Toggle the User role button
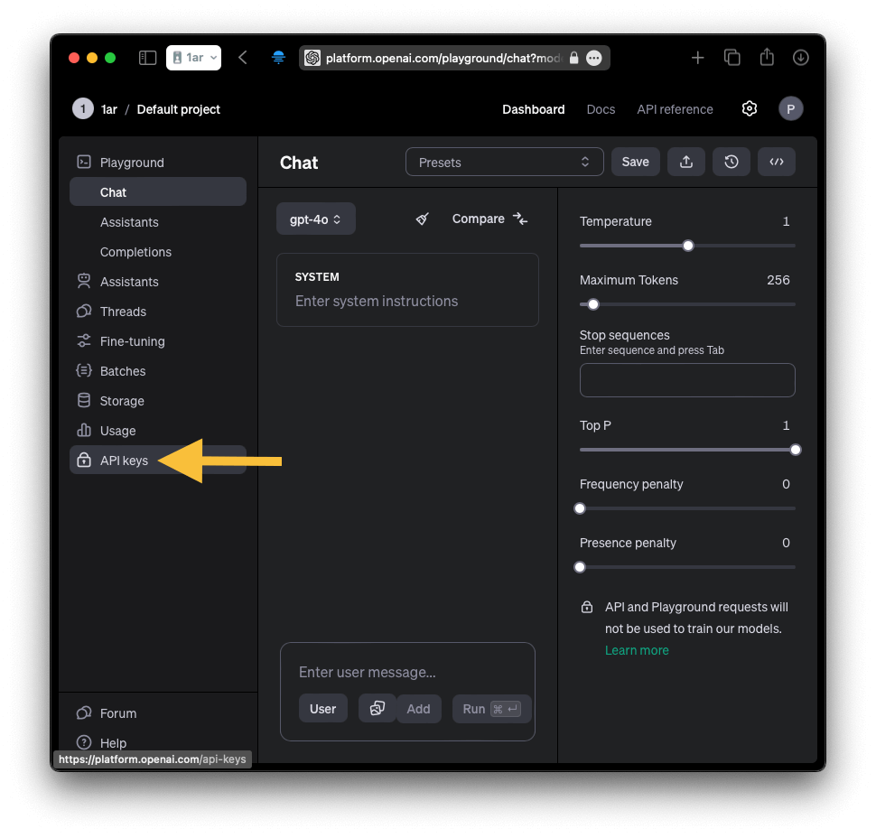Screen dimensions: 876x838 (x=323, y=709)
